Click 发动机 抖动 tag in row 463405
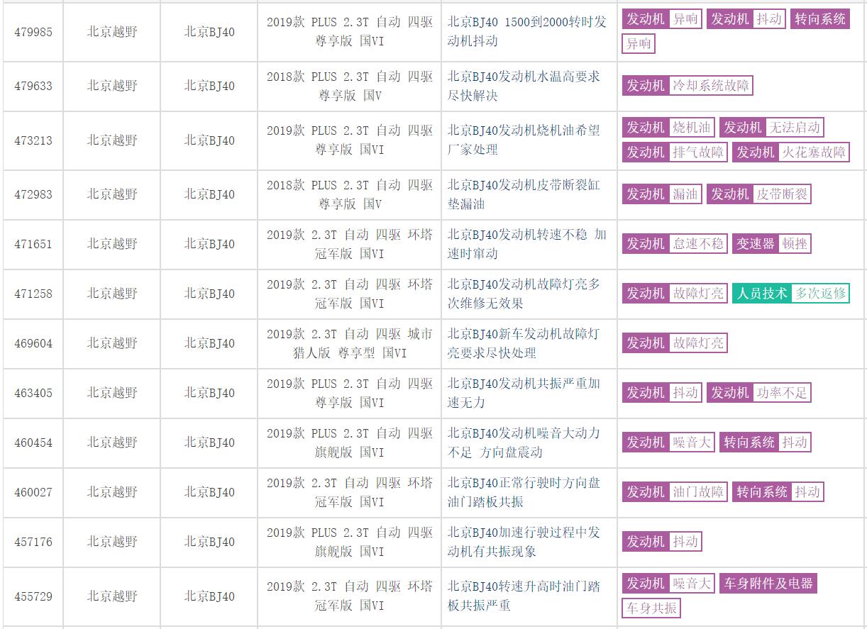Viewport: 867px width, 629px height. coord(662,393)
